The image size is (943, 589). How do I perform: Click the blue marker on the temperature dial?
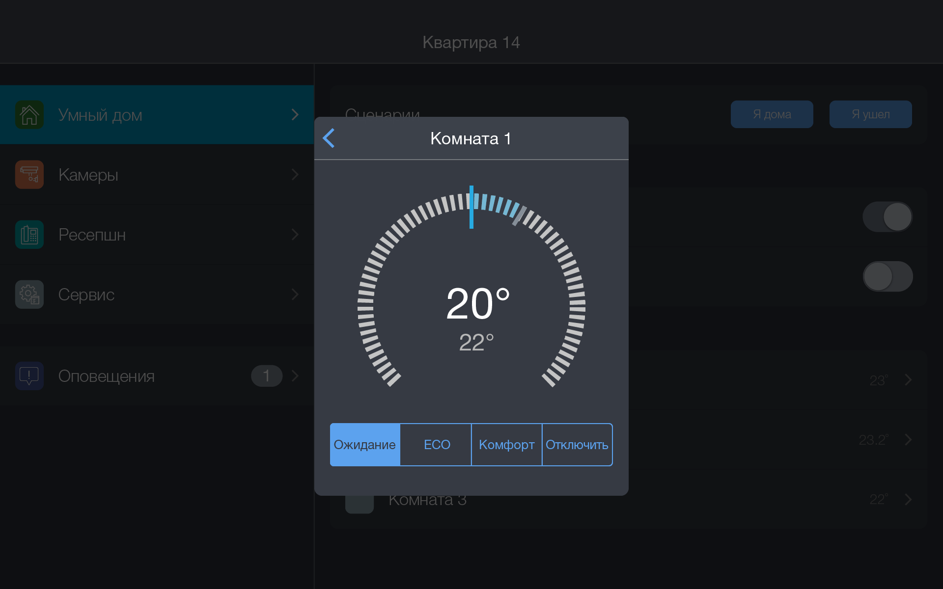pos(471,207)
